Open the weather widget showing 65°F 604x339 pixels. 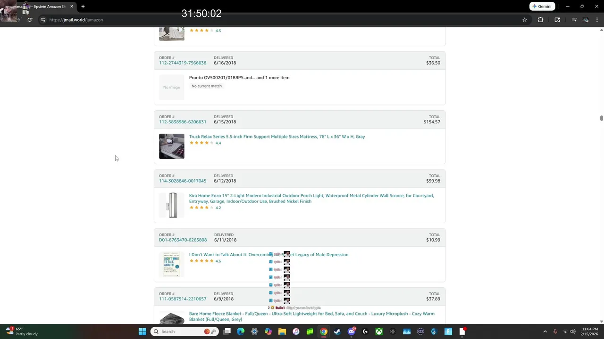coord(22,331)
